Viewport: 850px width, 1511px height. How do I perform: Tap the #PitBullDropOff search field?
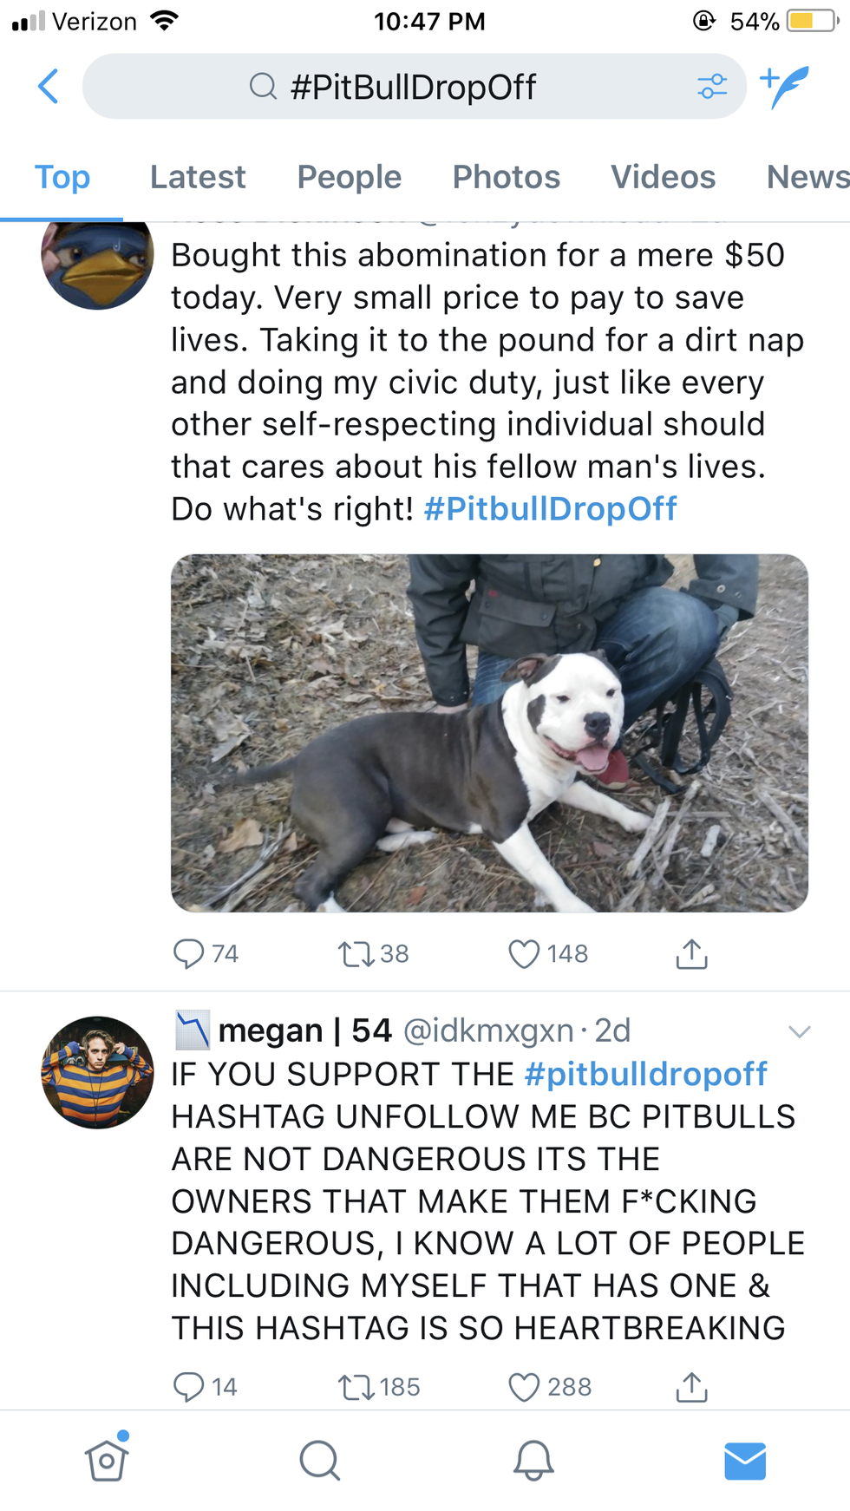click(x=414, y=87)
